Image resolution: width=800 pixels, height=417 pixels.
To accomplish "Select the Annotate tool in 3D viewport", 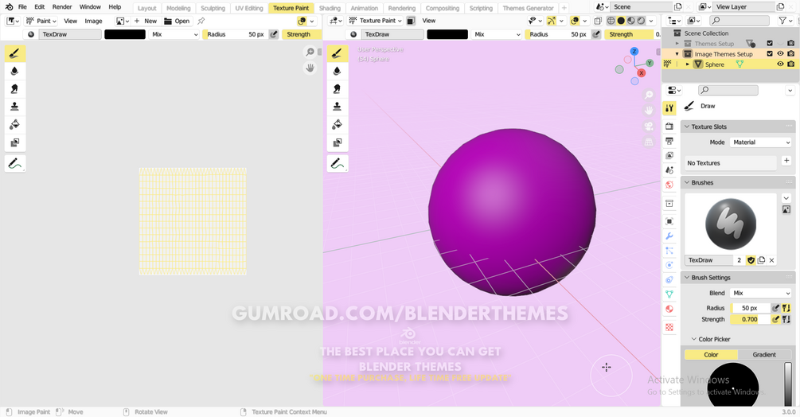I will pos(338,164).
